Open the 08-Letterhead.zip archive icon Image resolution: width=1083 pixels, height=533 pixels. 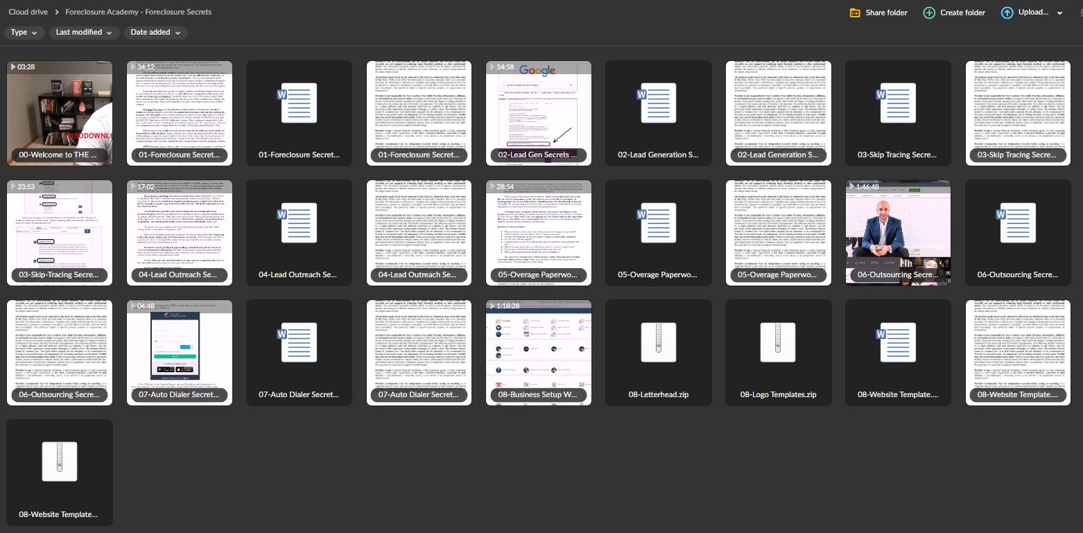[658, 342]
